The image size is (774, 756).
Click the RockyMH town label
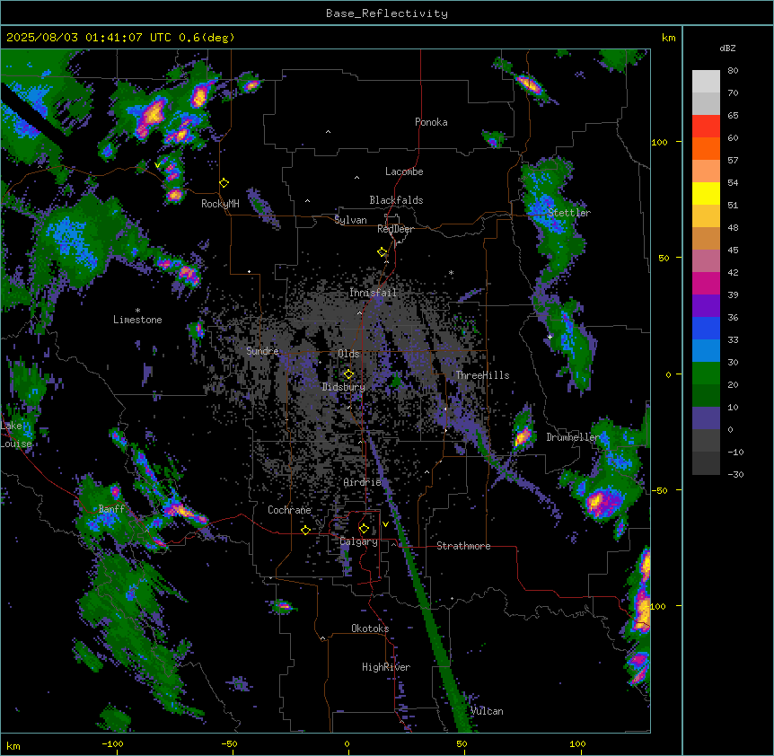(x=220, y=204)
